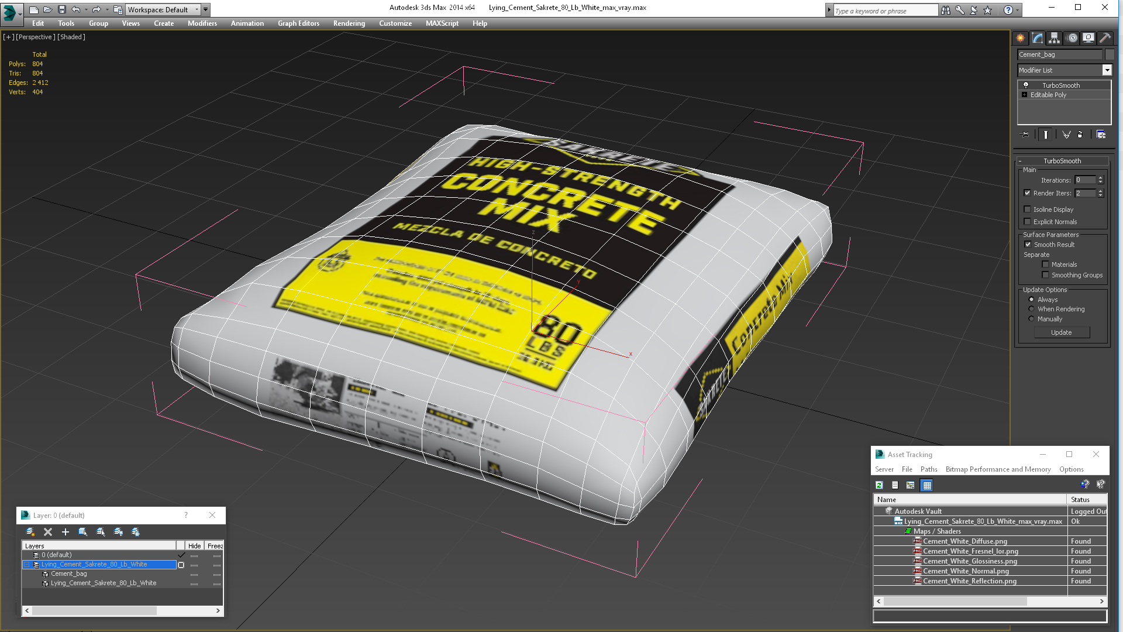The height and width of the screenshot is (632, 1123).
Task: Click Freeze/Unfreeze All Layers icon
Action: (136, 532)
